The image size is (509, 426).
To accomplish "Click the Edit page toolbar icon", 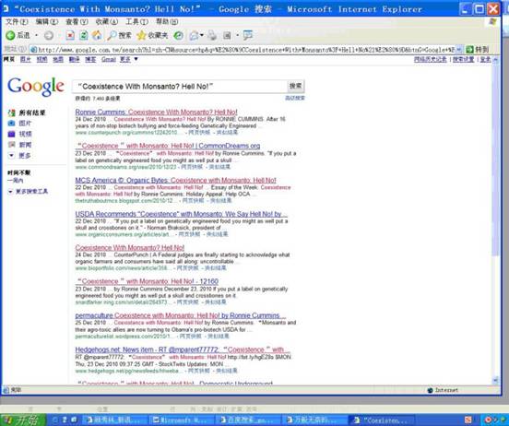I will click(227, 35).
